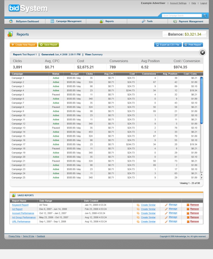Viewport: 213px width, 259px height.
Task: Click the campaign table scrollbar thumb
Action: click(202, 100)
